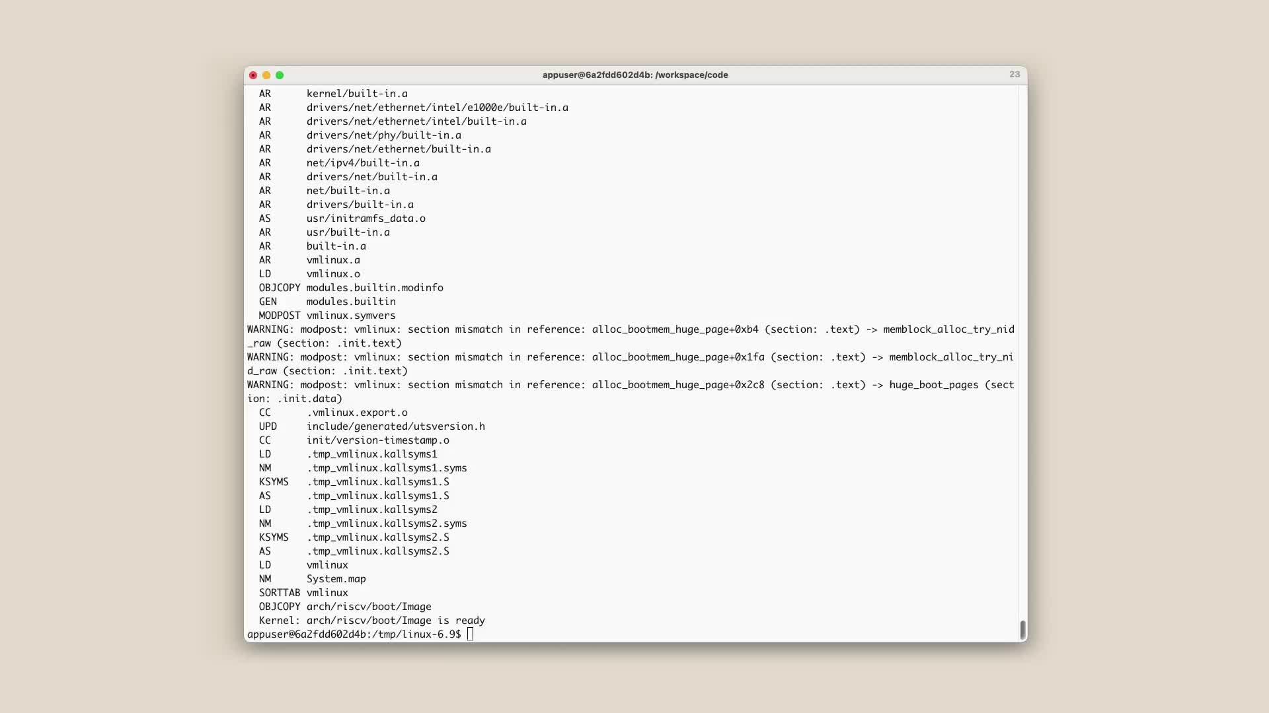This screenshot has width=1269, height=713.
Task: Click the yellow minimize window button
Action: (266, 75)
